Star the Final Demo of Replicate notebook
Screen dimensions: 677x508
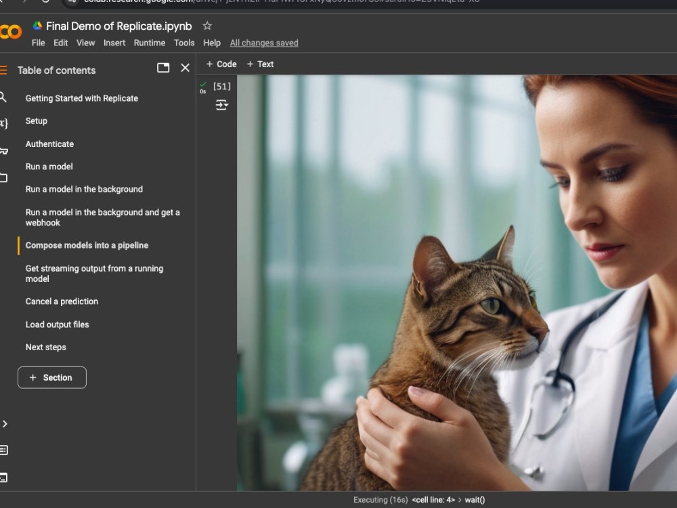206,25
